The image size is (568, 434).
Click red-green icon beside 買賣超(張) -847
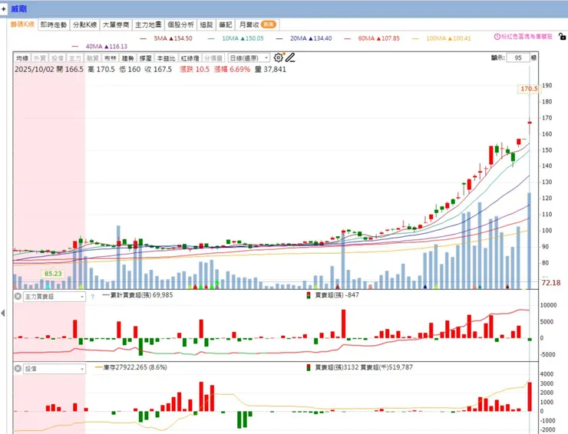(309, 295)
